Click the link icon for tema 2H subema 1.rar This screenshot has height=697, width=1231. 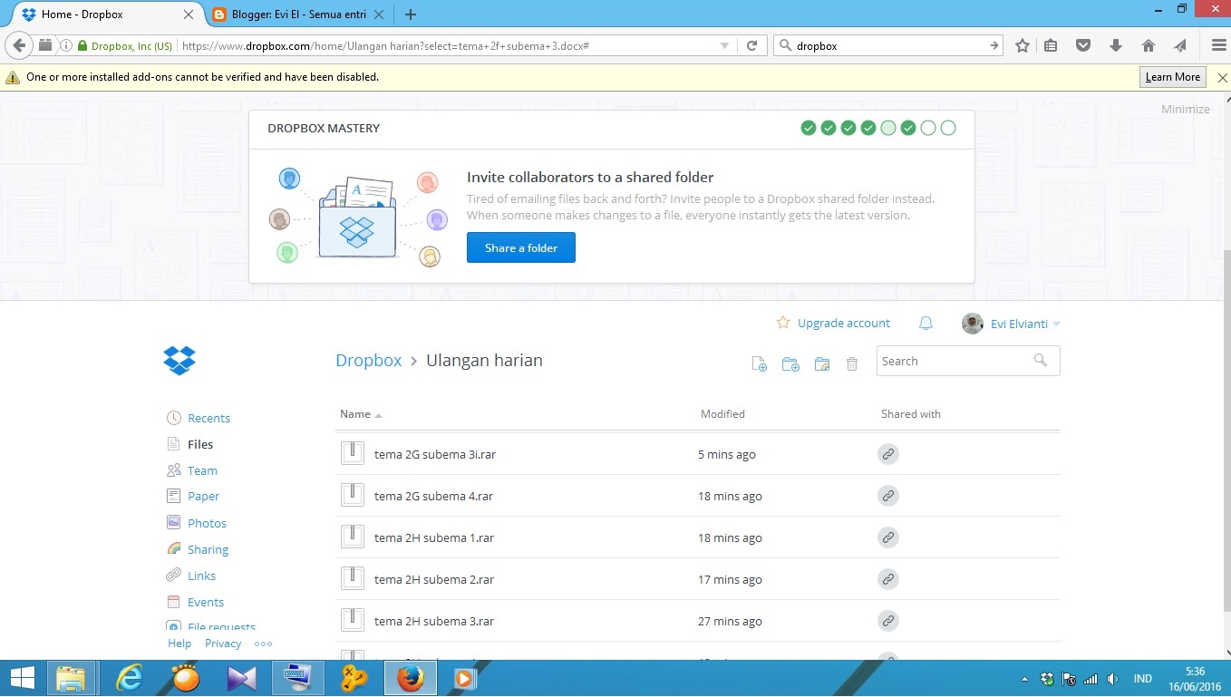coord(888,537)
